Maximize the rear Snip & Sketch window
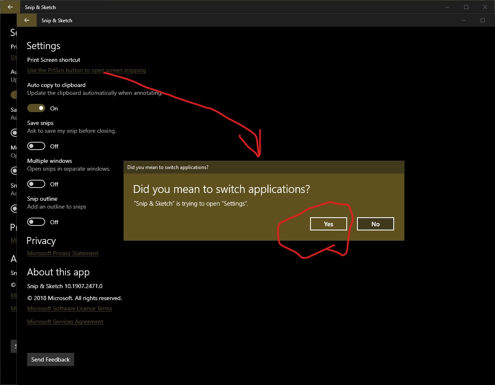The height and width of the screenshot is (385, 495). point(466,7)
